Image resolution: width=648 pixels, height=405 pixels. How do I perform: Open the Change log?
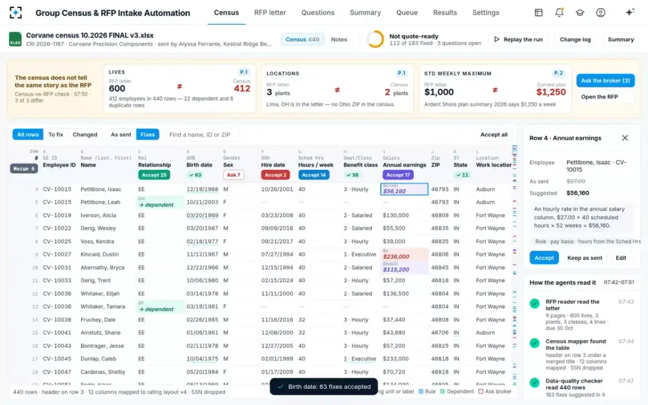tap(575, 39)
